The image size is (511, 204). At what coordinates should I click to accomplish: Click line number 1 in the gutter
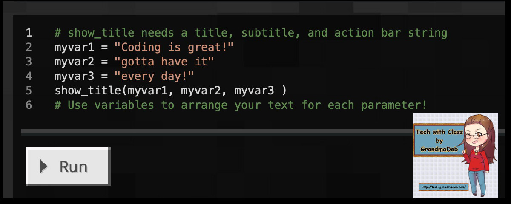point(29,33)
